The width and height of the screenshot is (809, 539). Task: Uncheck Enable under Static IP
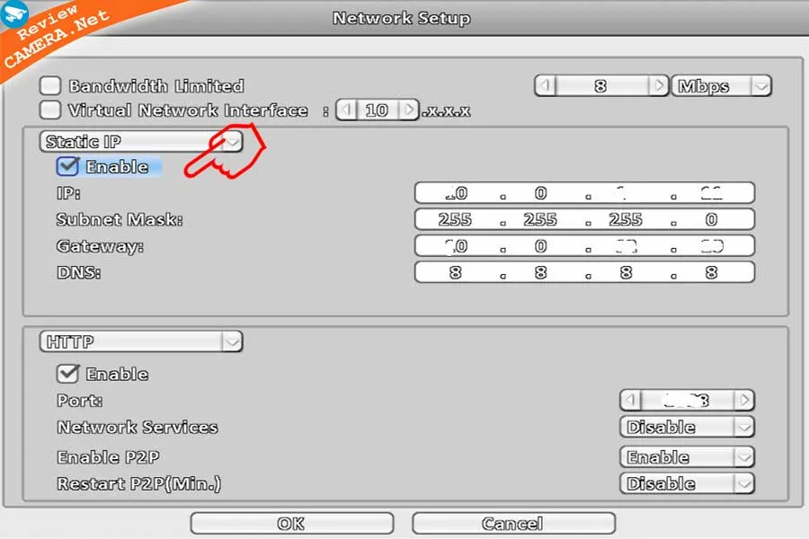67,166
